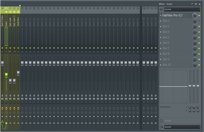
Task: Arm disk recording on Insert 103
Action: coord(156,116)
